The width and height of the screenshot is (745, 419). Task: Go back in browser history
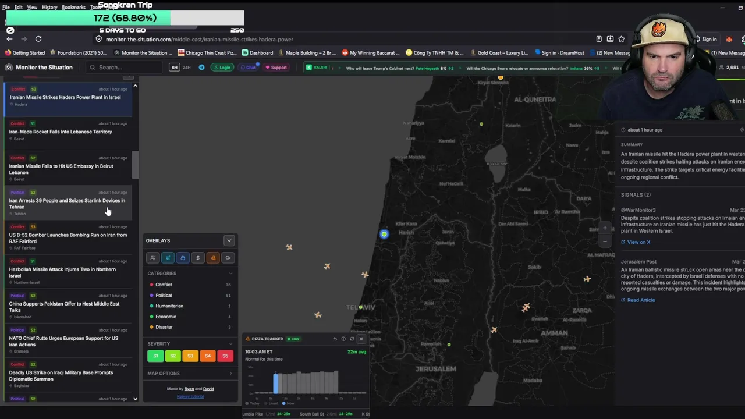pos(9,39)
